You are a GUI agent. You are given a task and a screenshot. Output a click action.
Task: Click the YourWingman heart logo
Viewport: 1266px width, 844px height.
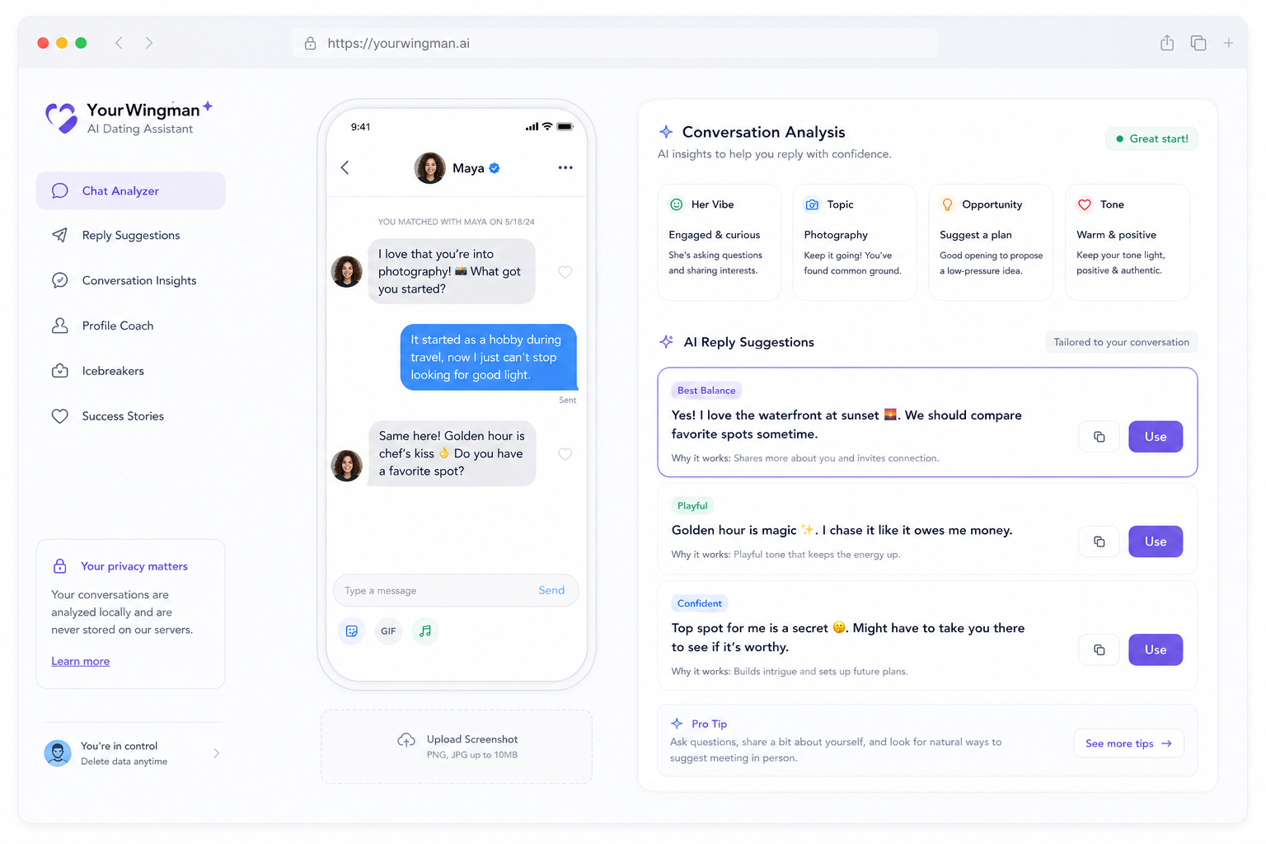pyautogui.click(x=62, y=117)
